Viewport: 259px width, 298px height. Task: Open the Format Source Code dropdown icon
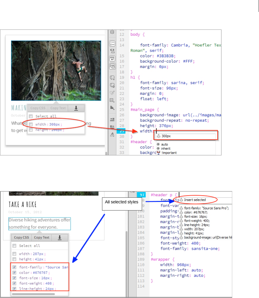(x=112, y=135)
